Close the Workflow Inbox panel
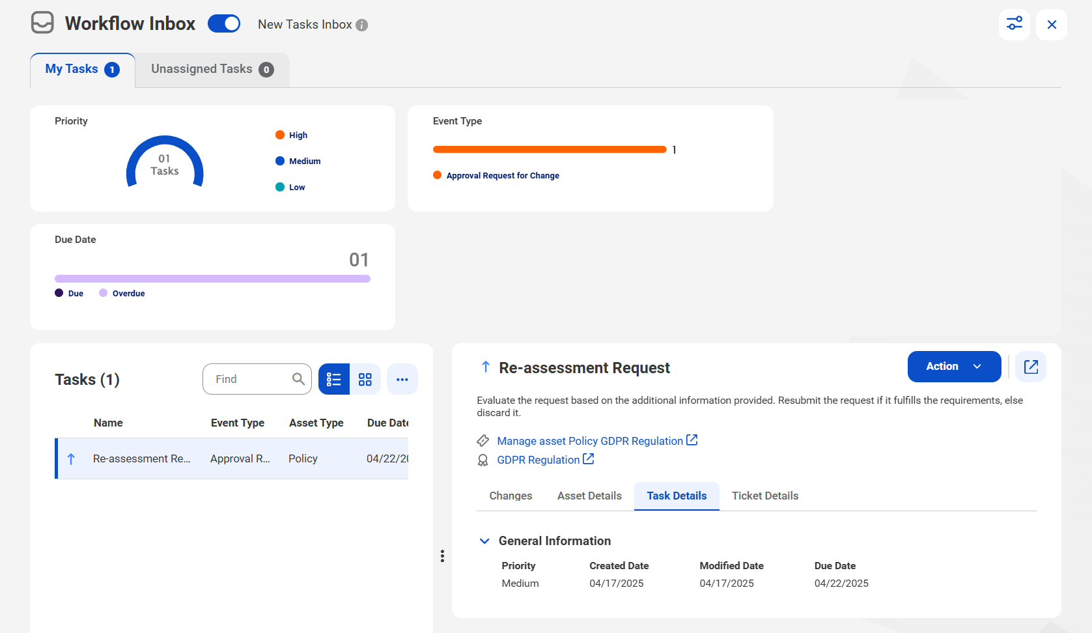The width and height of the screenshot is (1092, 633). [x=1052, y=24]
